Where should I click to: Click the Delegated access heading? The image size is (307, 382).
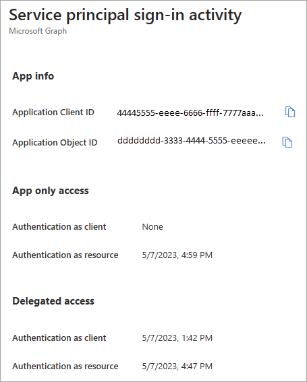click(53, 301)
